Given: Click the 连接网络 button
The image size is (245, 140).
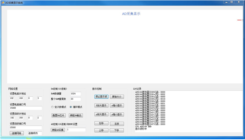Looking at the screenshot, I should point(17,133).
